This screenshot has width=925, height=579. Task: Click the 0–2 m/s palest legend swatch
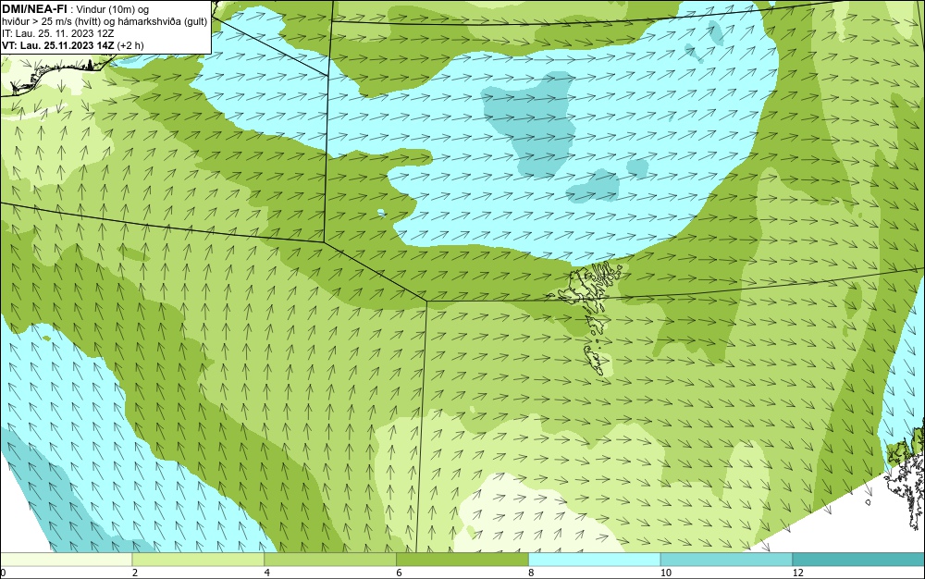(66, 560)
